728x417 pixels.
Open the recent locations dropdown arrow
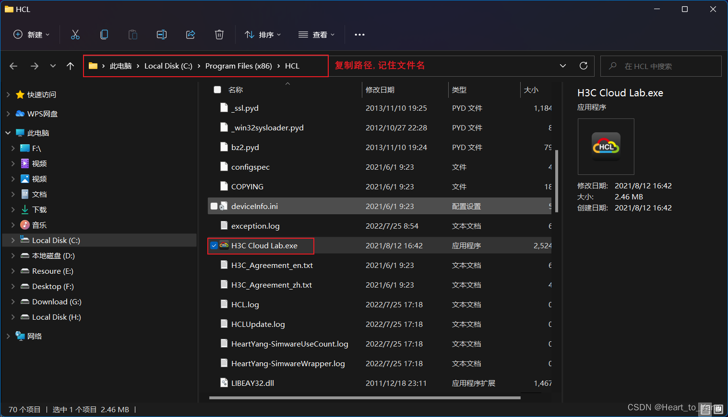(53, 66)
